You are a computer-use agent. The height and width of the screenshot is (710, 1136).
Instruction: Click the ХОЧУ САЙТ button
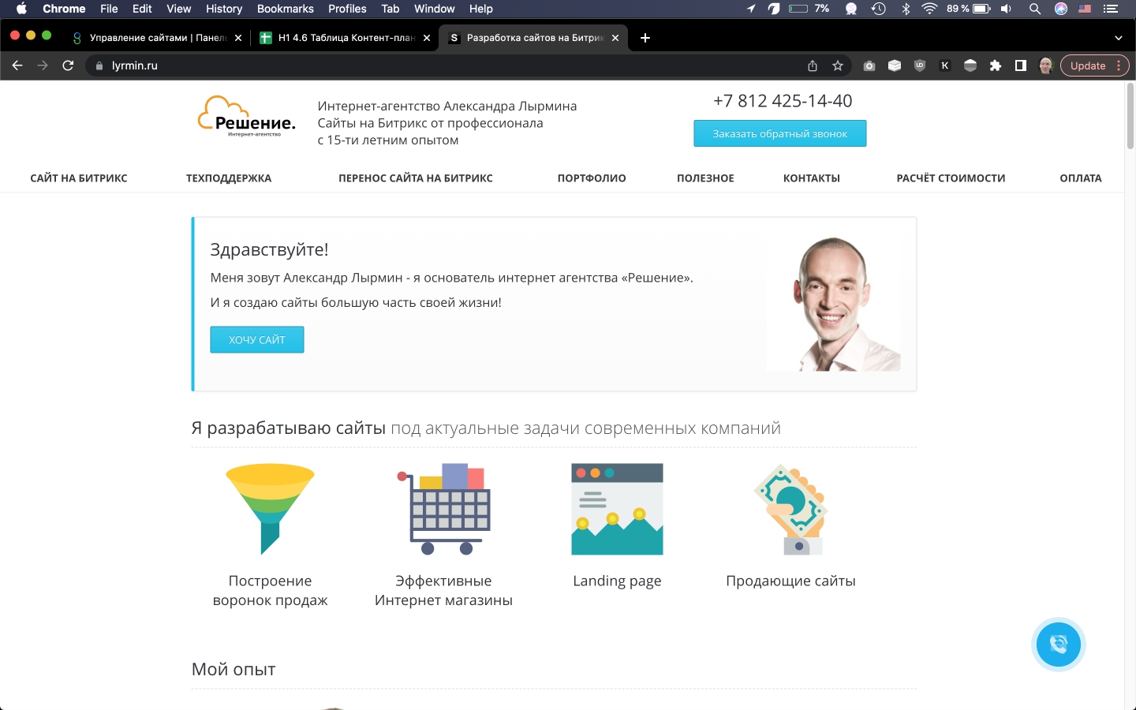(x=257, y=339)
